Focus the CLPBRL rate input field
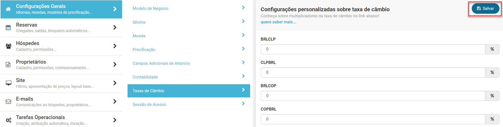The width and height of the screenshot is (503, 127). pyautogui.click(x=373, y=72)
